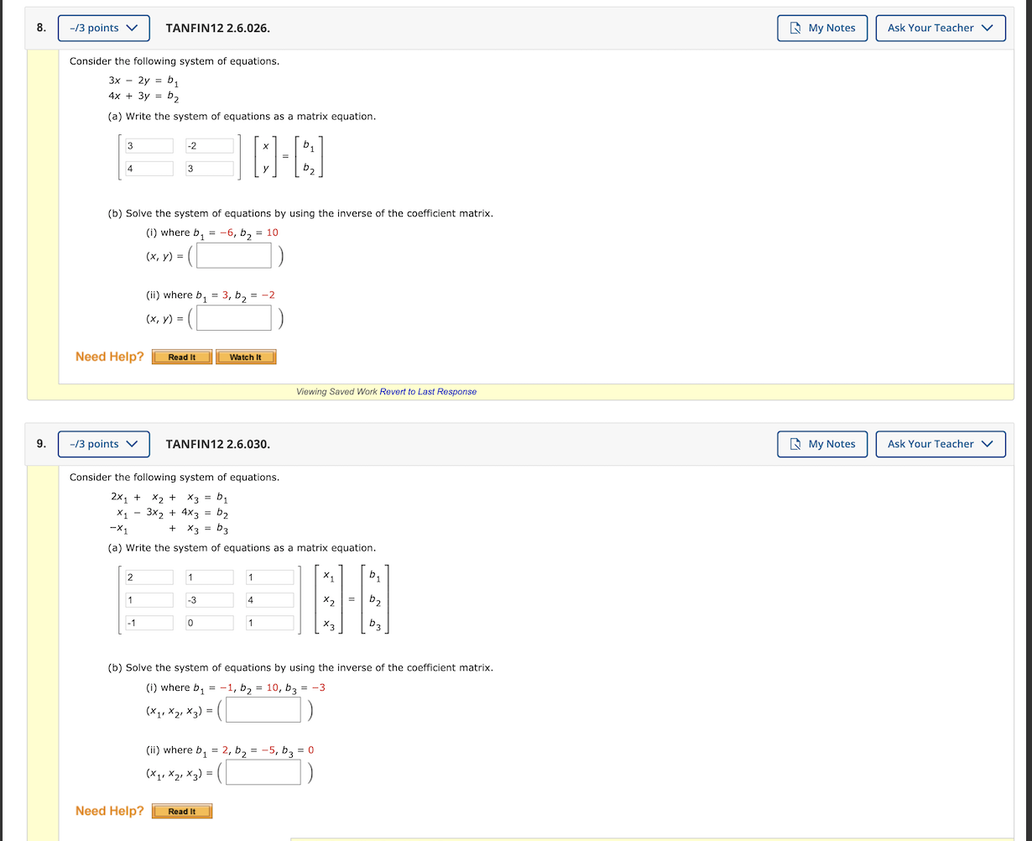Click the notes page icon beside My Notes
The image size is (1032, 841).
[x=795, y=28]
